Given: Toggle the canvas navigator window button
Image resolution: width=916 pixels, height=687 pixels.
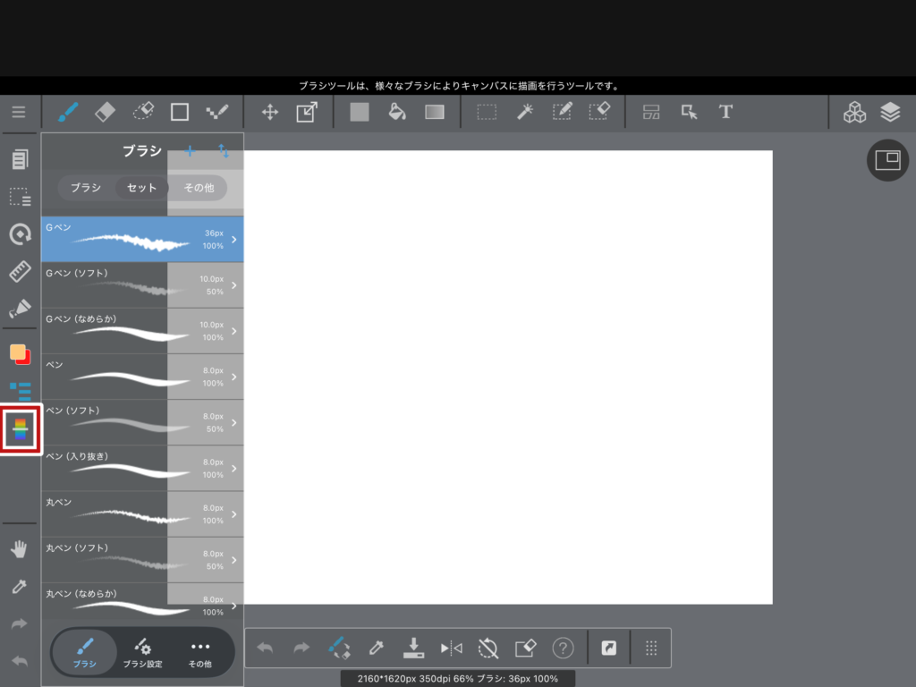Looking at the screenshot, I should tap(887, 160).
